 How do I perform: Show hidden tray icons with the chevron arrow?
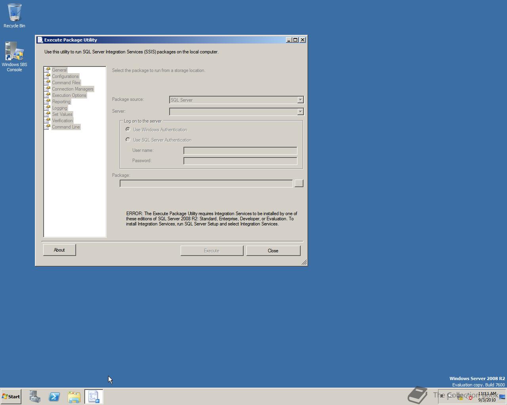tap(442, 396)
